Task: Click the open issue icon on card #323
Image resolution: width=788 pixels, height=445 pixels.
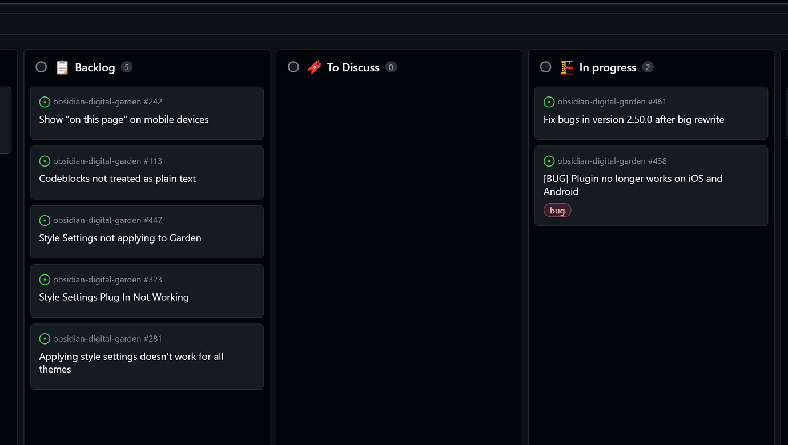Action: 45,280
